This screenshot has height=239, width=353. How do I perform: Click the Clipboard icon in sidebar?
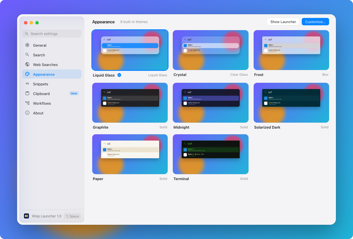(27, 93)
